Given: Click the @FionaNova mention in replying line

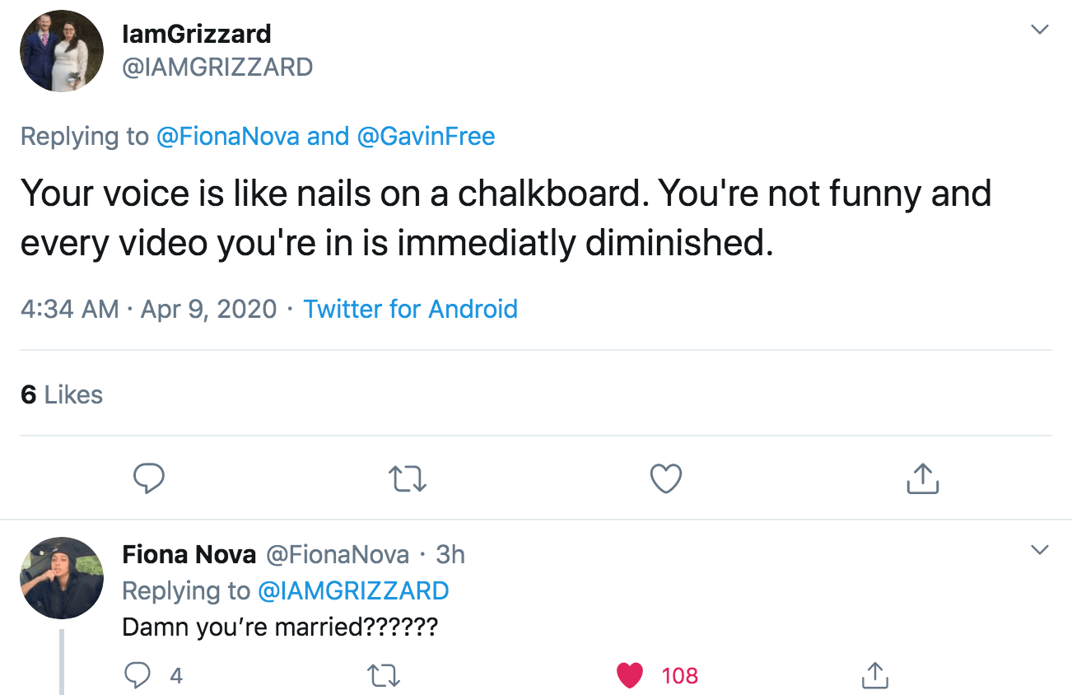Looking at the screenshot, I should (228, 136).
